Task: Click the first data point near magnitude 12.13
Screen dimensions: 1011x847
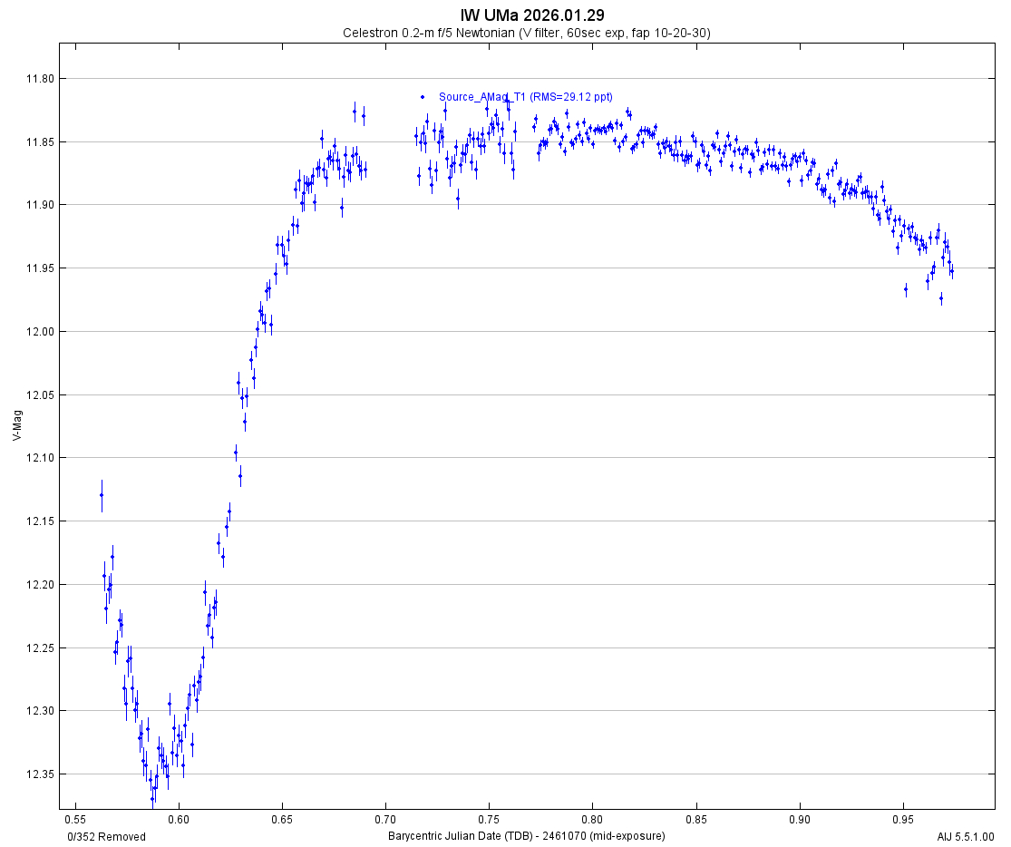Action: (x=102, y=494)
